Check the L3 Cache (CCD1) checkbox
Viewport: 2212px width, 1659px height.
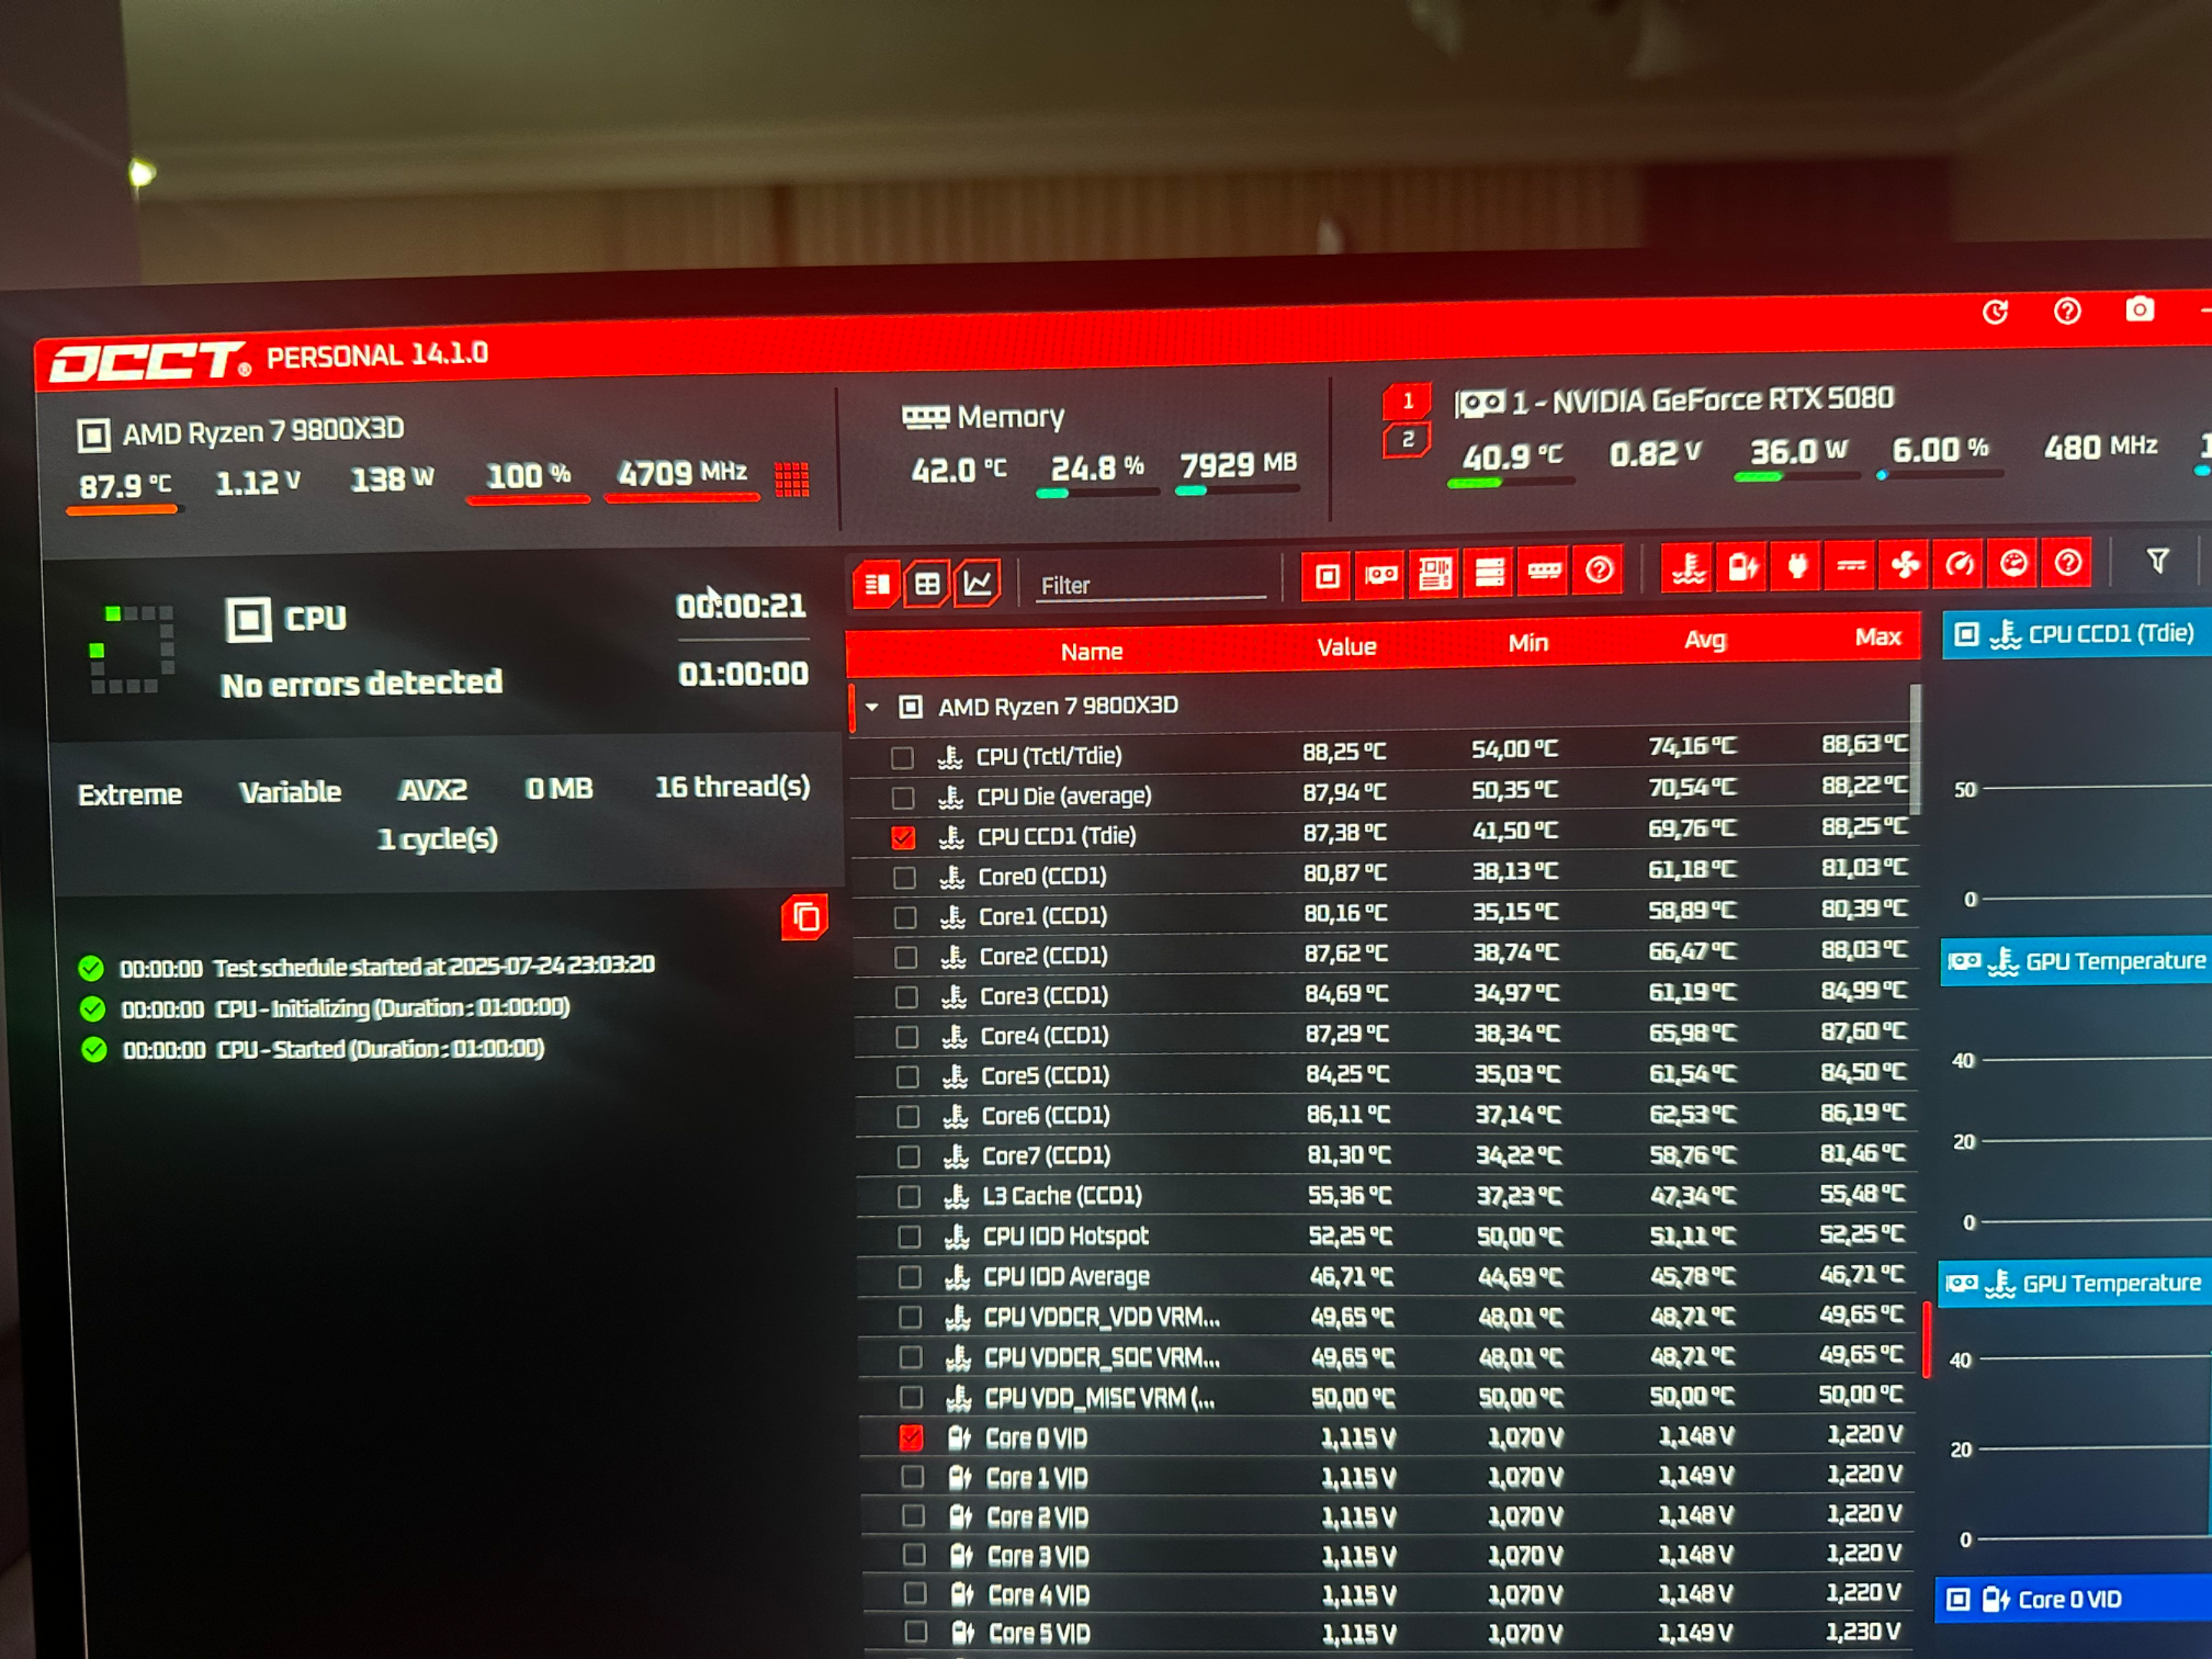coord(909,1196)
